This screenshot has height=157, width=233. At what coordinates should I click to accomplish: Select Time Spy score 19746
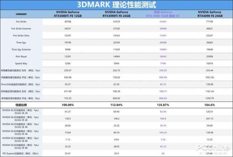pos(68,43)
